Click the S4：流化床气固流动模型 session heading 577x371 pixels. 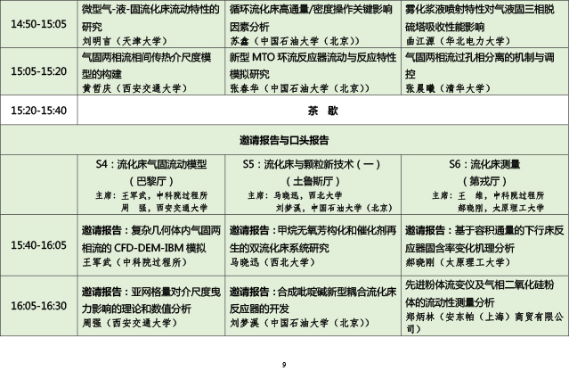tap(151, 164)
